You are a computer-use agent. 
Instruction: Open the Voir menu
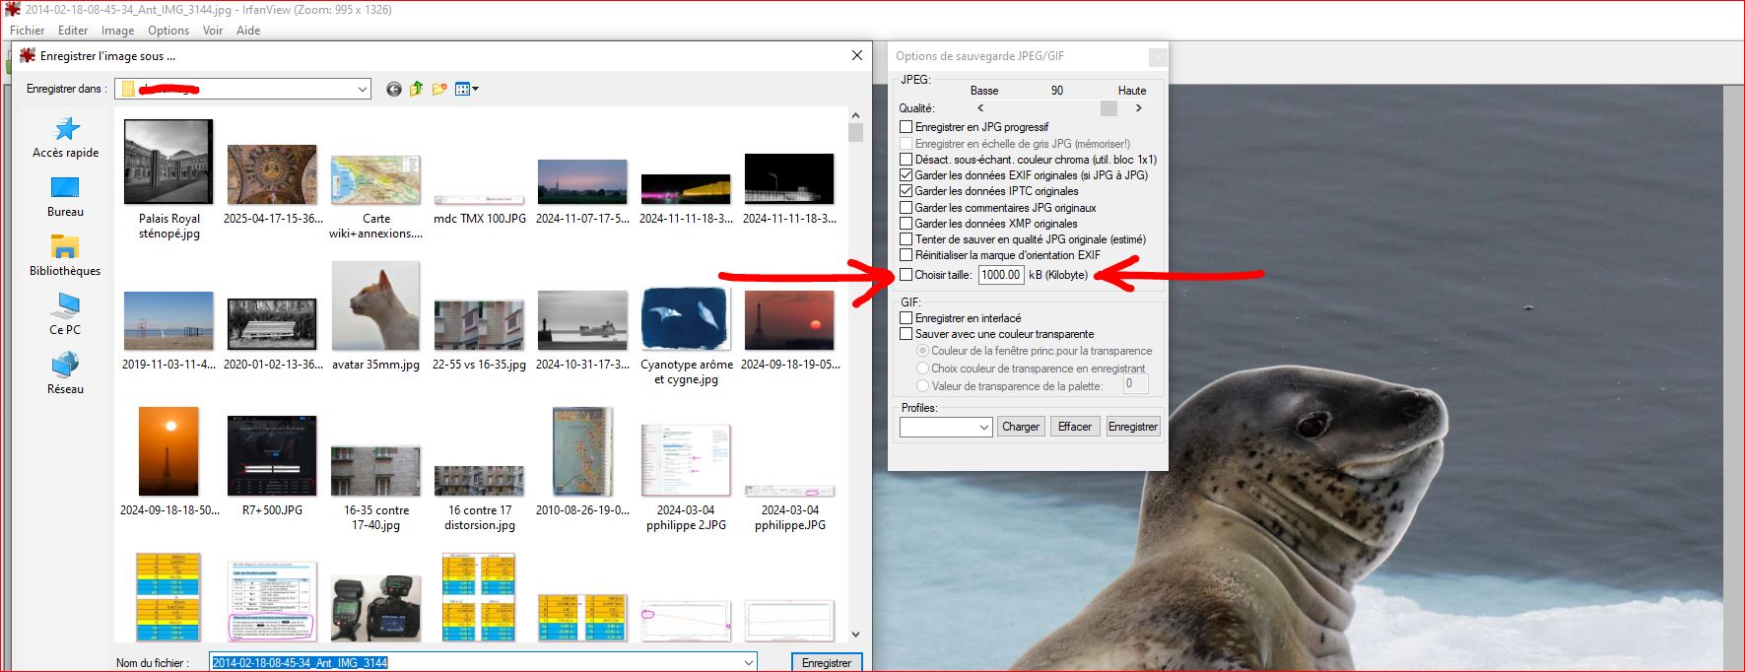pyautogui.click(x=213, y=31)
